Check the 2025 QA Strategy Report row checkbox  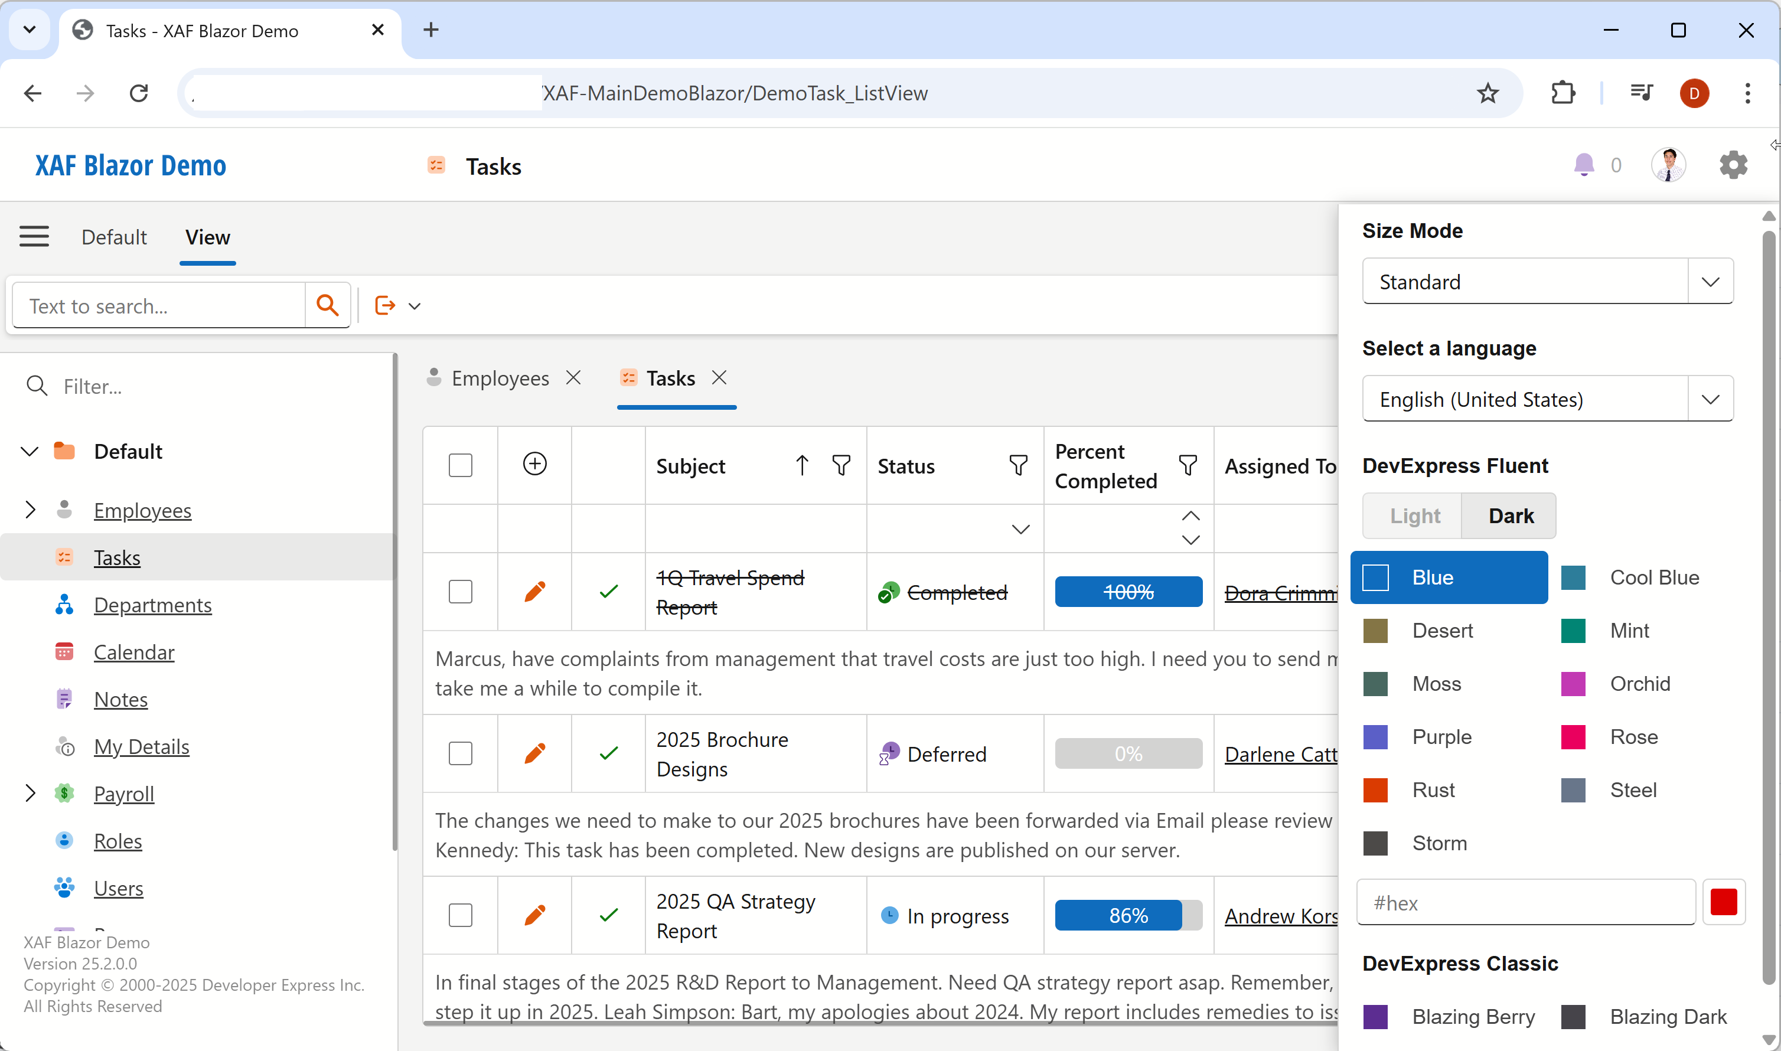460,915
